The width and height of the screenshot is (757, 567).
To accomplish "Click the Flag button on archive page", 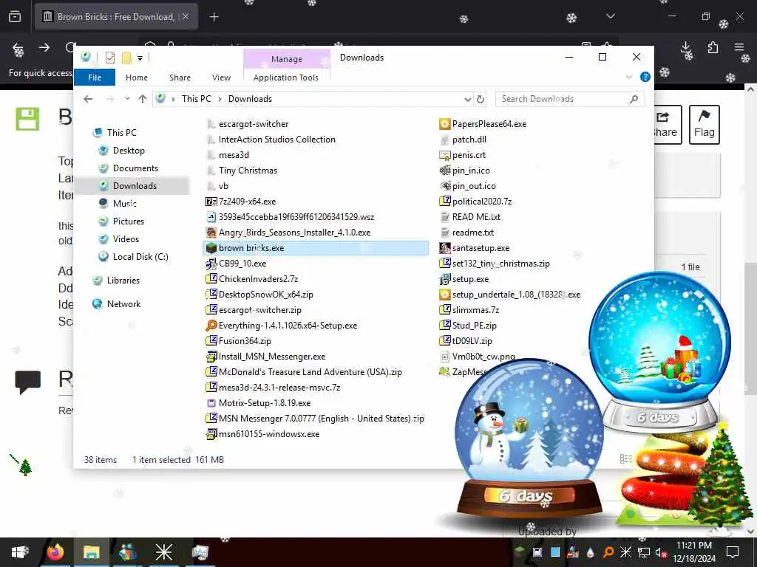I will pos(705,125).
